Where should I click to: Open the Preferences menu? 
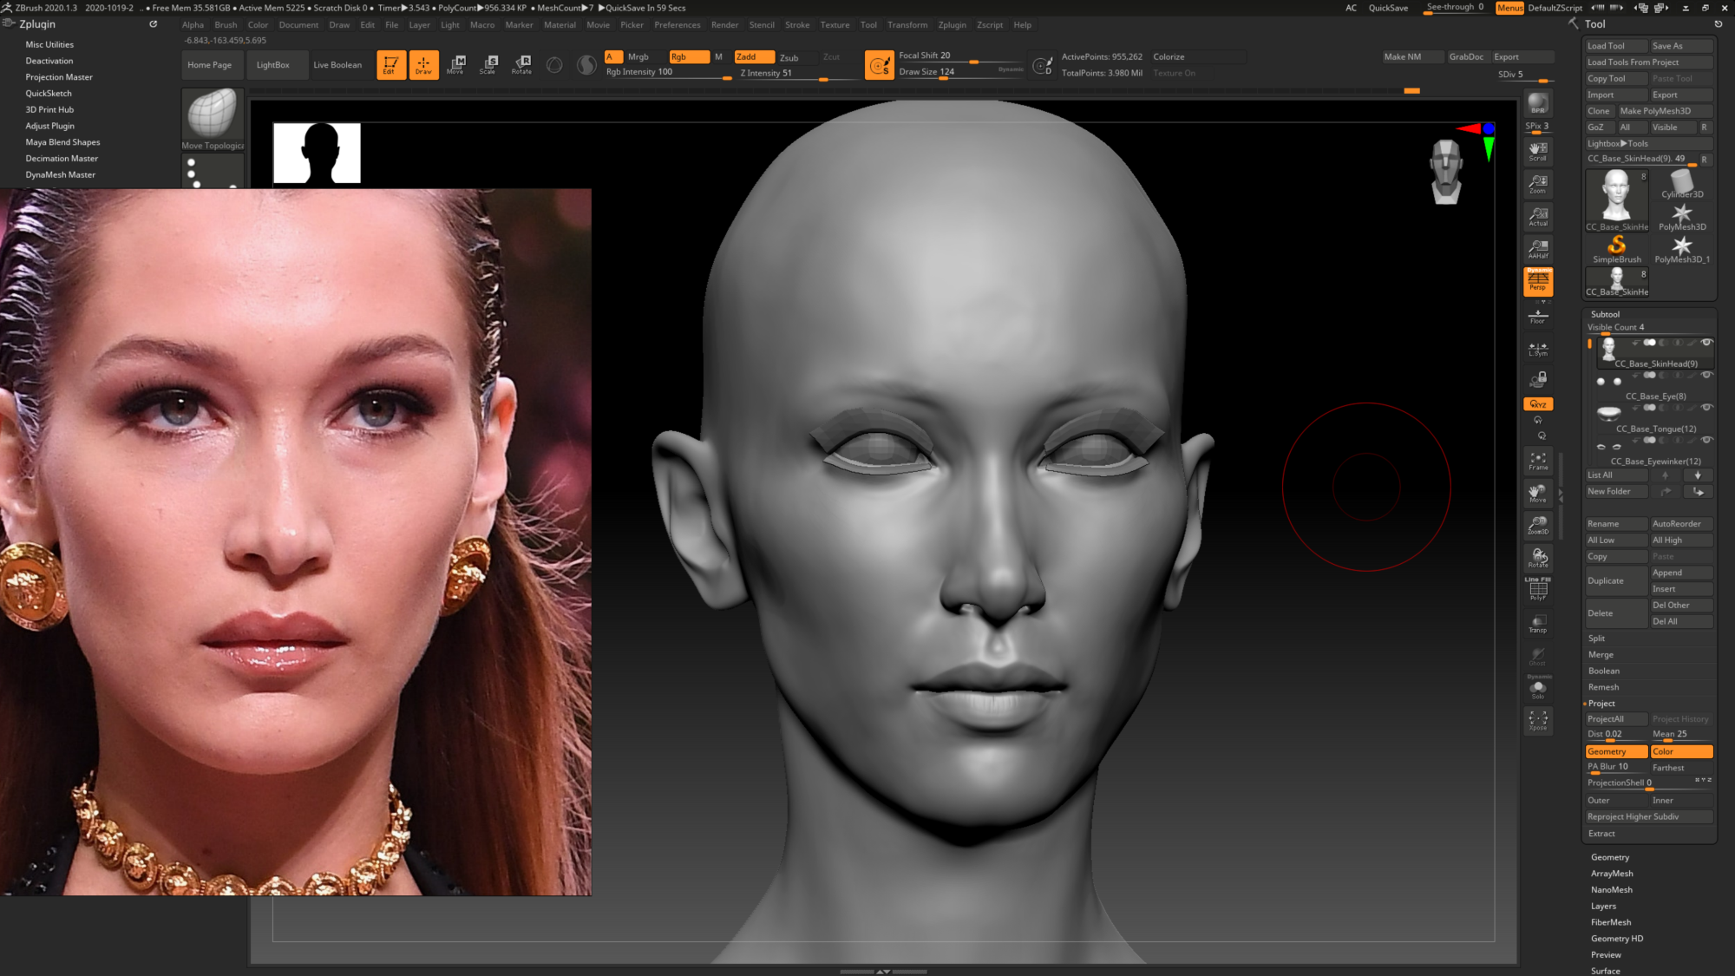pos(677,25)
